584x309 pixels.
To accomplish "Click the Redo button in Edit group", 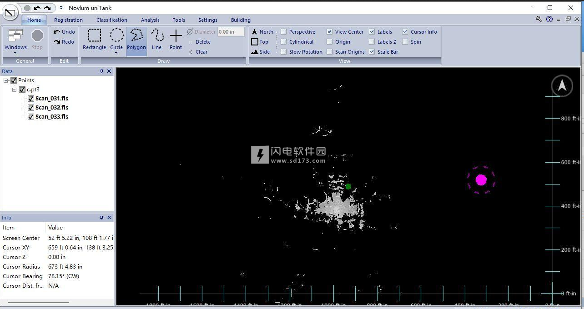I will (64, 42).
